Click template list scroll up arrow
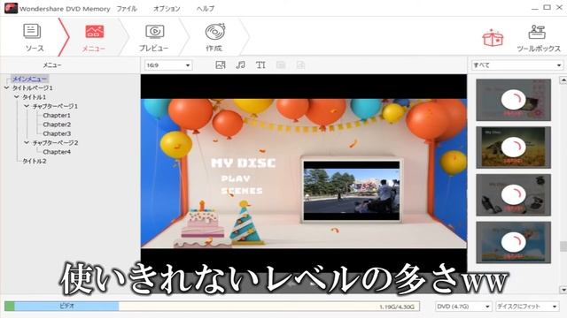Screen dimensions: 567x318 pos(563,80)
